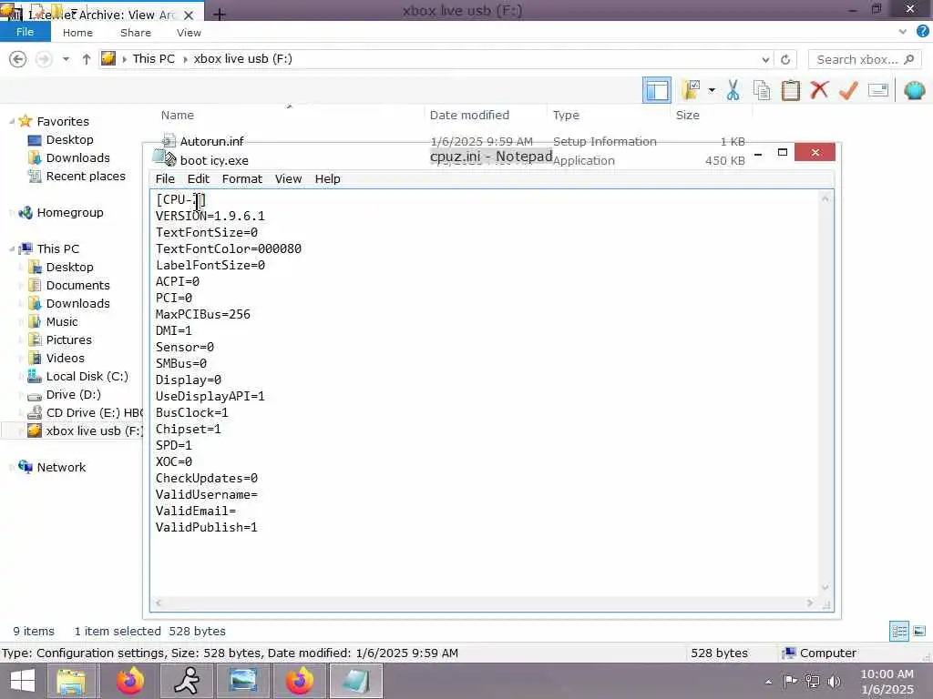
Task: Open Notepad Help menu
Action: (x=327, y=179)
